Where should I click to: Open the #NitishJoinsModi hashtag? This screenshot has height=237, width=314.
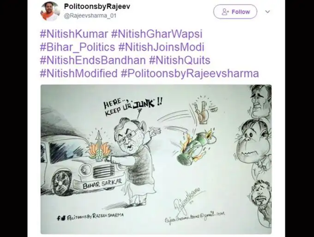tap(161, 47)
